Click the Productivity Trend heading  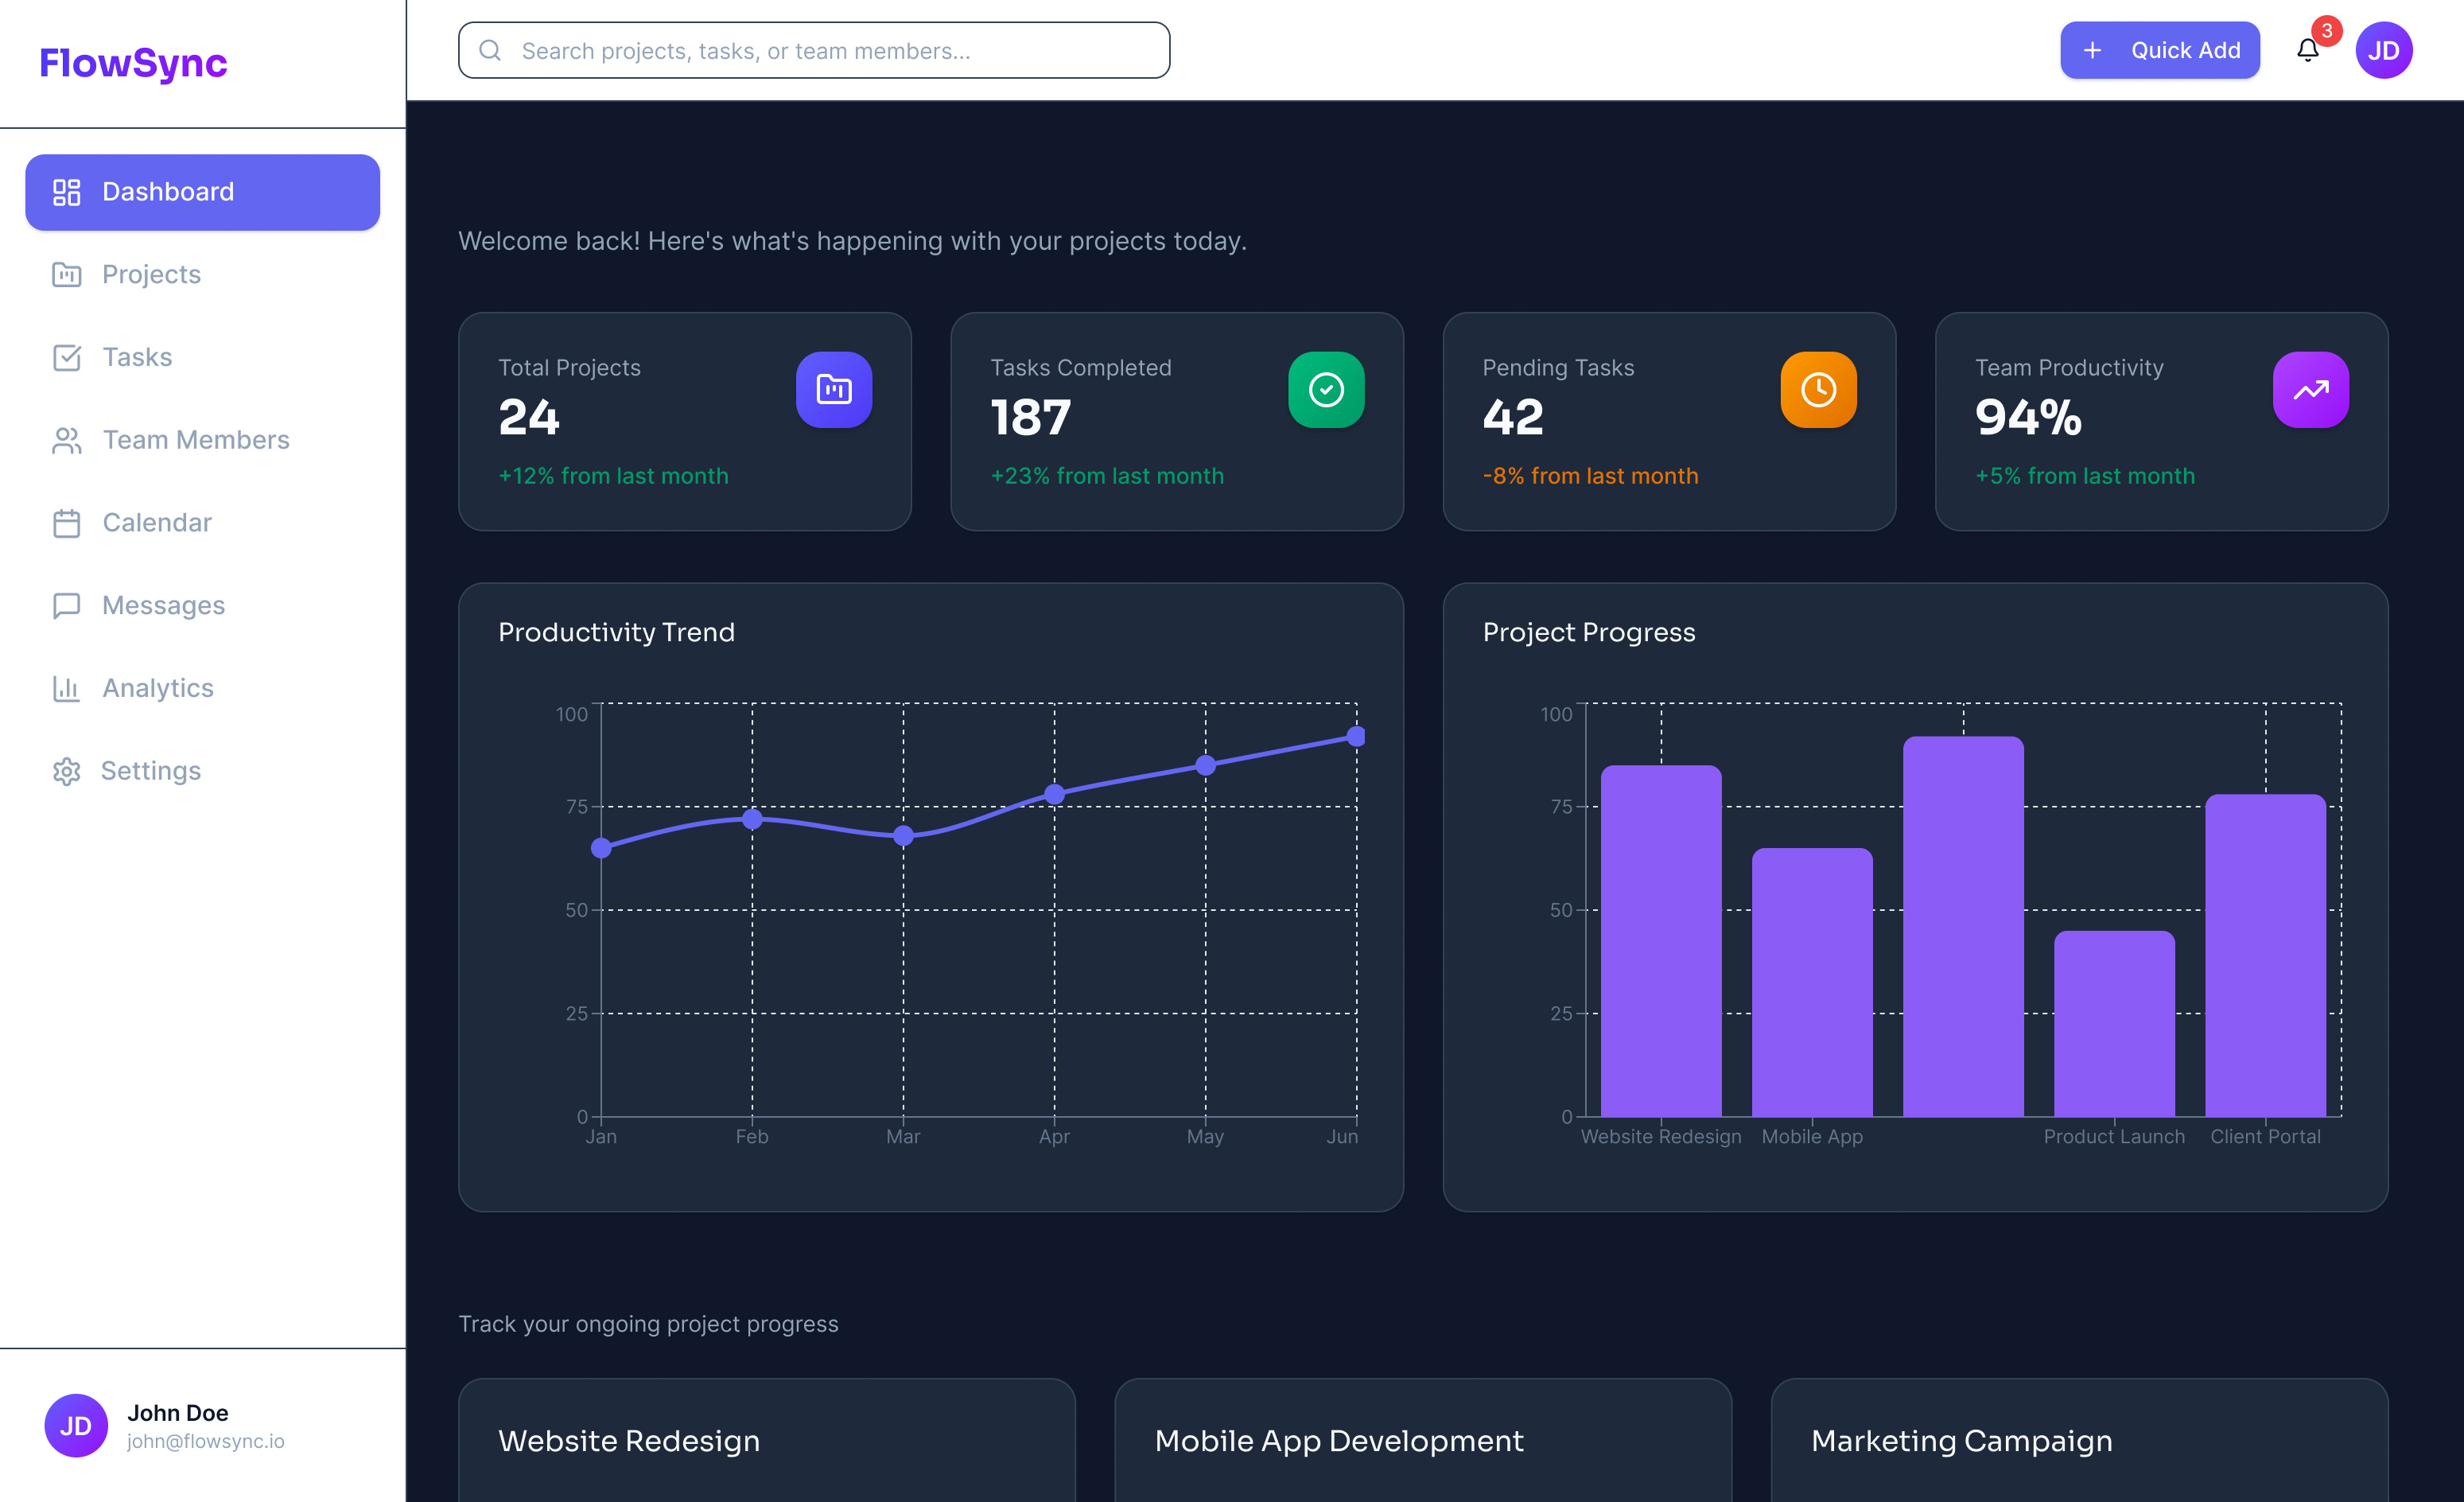[616, 632]
